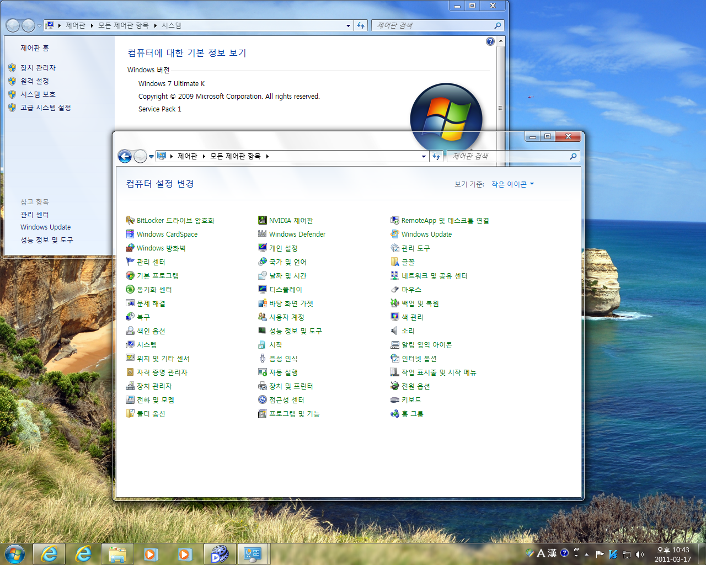Open 네트워크 및 공유 센터 icon
This screenshot has width=706, height=565.
click(395, 275)
